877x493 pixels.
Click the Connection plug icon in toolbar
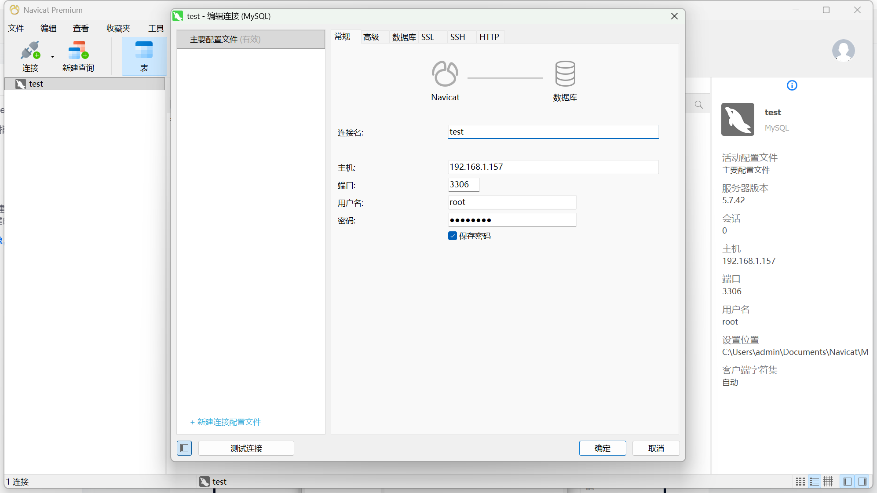point(30,51)
